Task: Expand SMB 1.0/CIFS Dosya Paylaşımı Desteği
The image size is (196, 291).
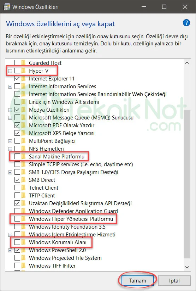Action: (10, 172)
